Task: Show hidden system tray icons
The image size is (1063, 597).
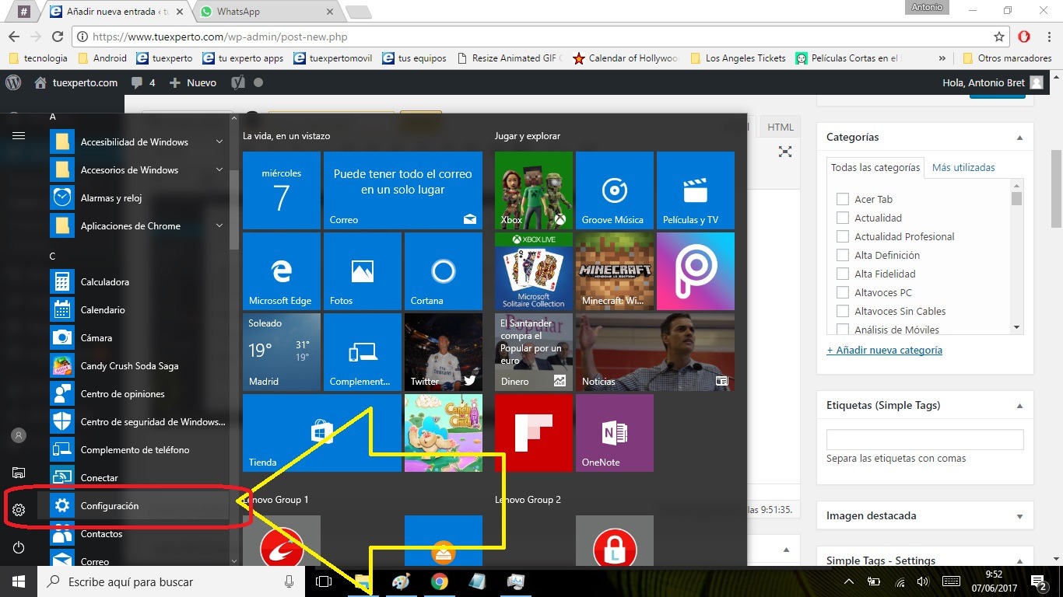Action: coord(849,581)
